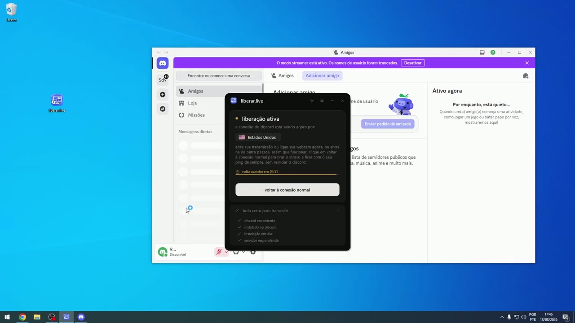This screenshot has height=323, width=575.
Task: Click the 'instalado no discord' check item
Action: [x=260, y=227]
